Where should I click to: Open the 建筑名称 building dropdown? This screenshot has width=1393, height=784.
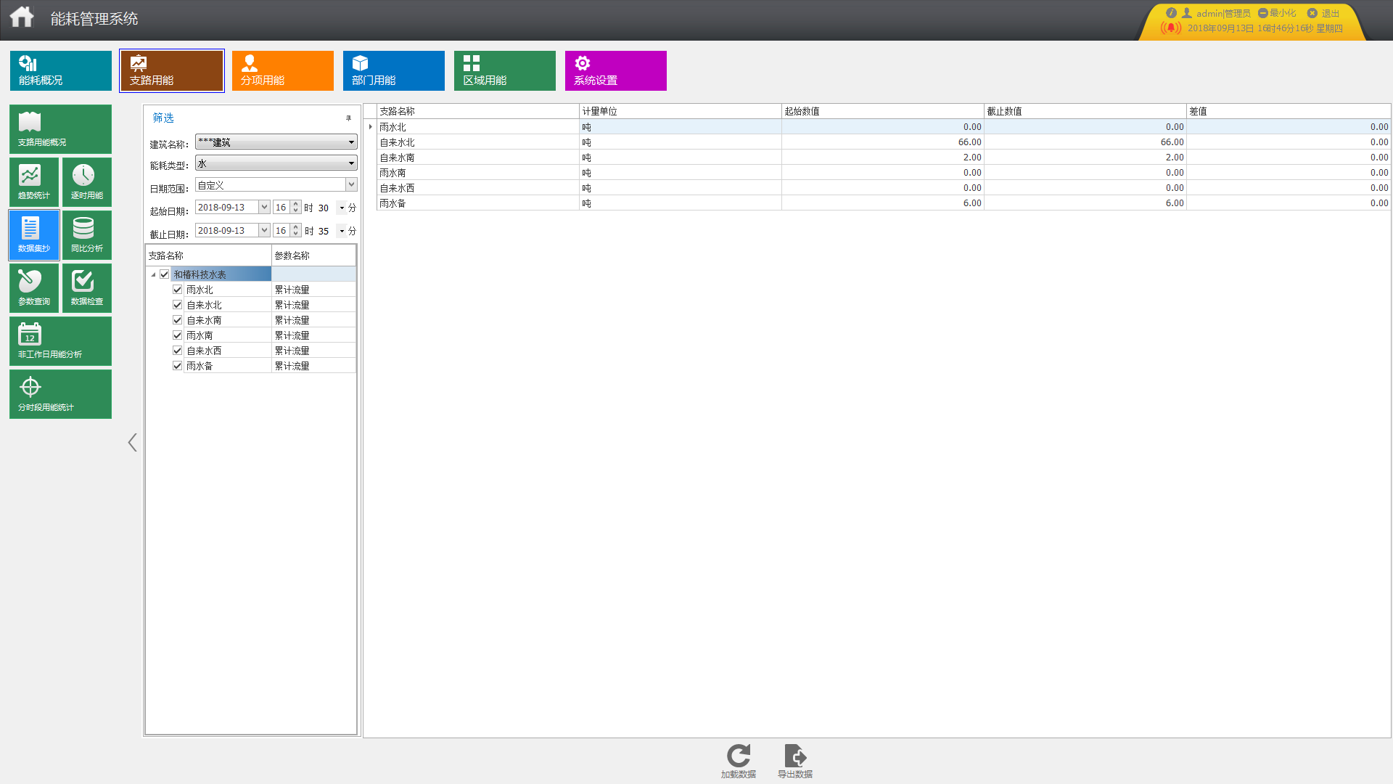(351, 142)
